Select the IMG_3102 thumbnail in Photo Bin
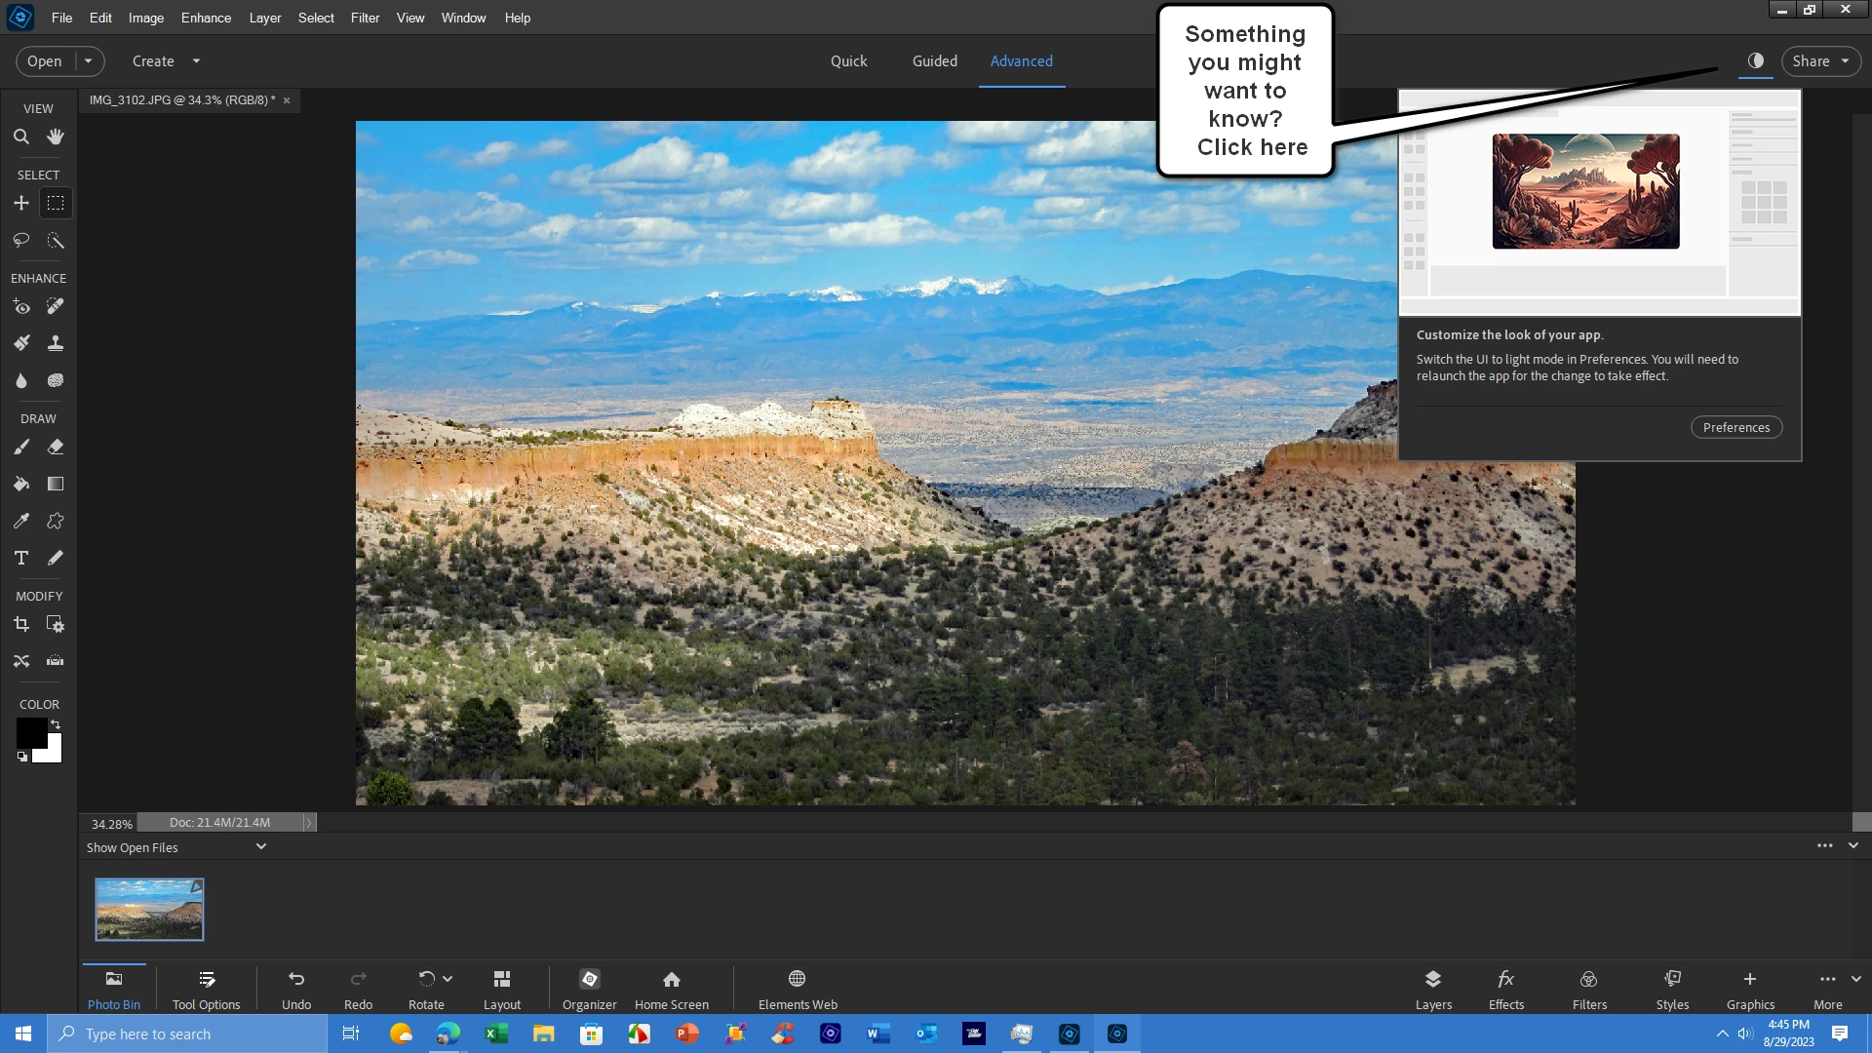This screenshot has height=1053, width=1872. pyautogui.click(x=149, y=909)
